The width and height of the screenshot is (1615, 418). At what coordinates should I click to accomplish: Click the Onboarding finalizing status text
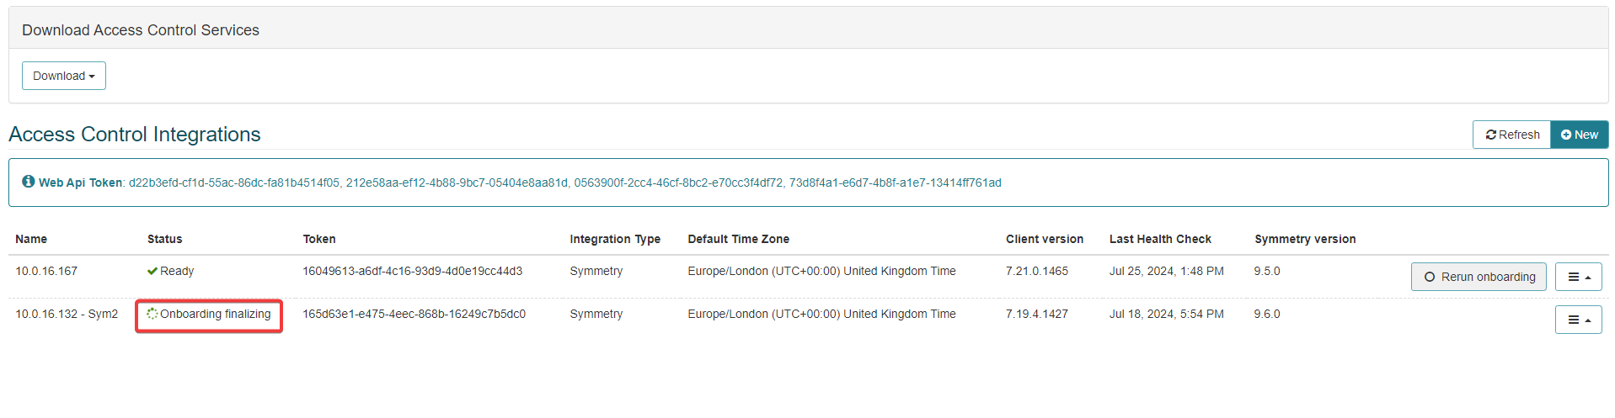point(216,314)
